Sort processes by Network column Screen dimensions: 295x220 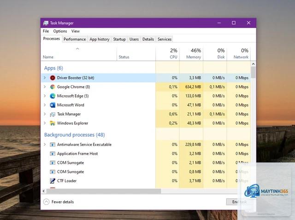point(239,54)
